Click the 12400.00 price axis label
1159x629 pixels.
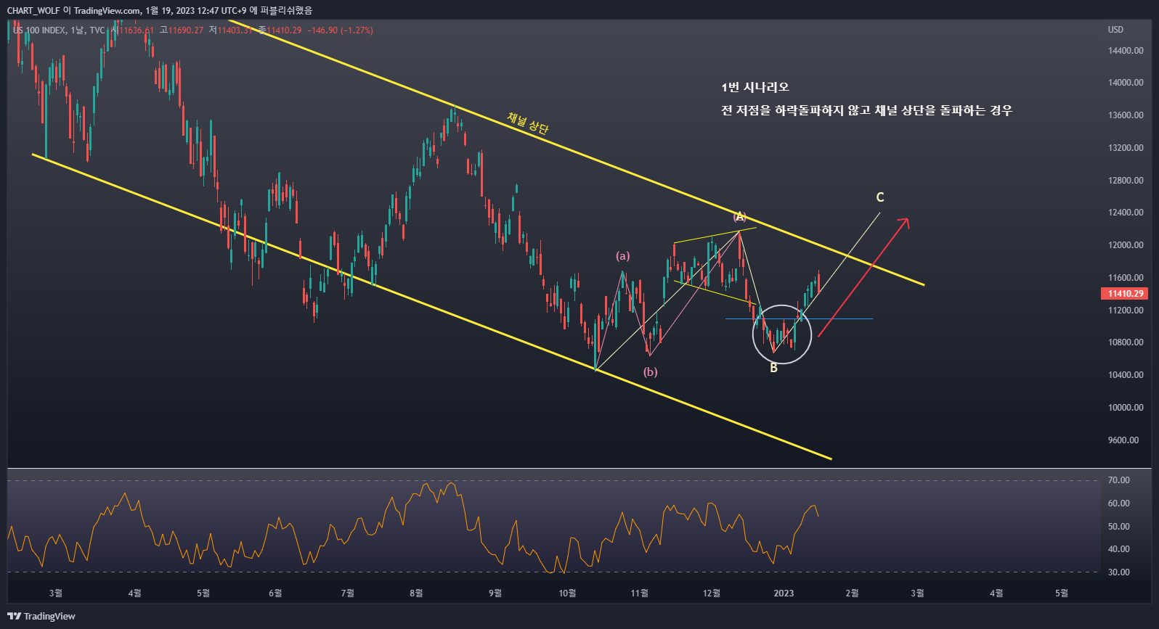tap(1126, 213)
